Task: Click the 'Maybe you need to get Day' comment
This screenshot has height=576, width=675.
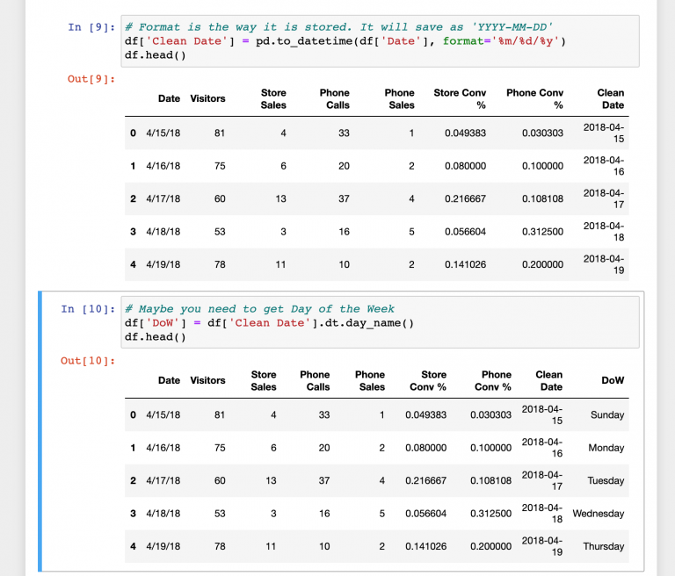Action: coord(259,309)
